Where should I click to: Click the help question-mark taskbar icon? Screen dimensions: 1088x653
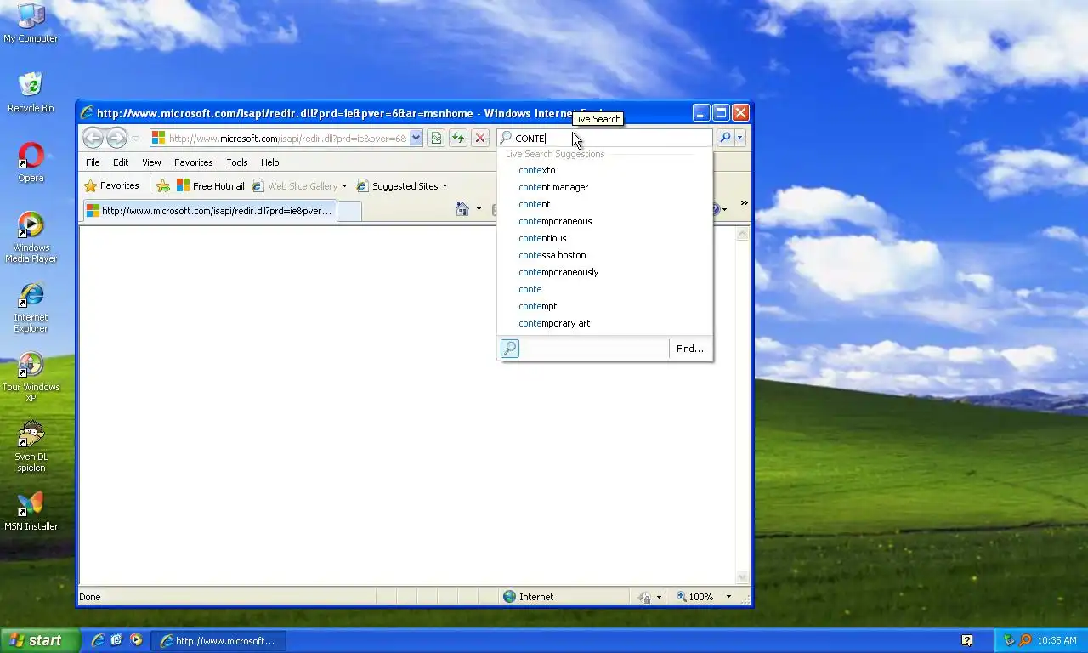click(x=967, y=640)
